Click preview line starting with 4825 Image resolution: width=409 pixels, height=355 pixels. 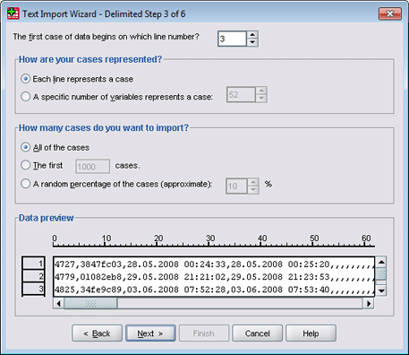pos(214,290)
